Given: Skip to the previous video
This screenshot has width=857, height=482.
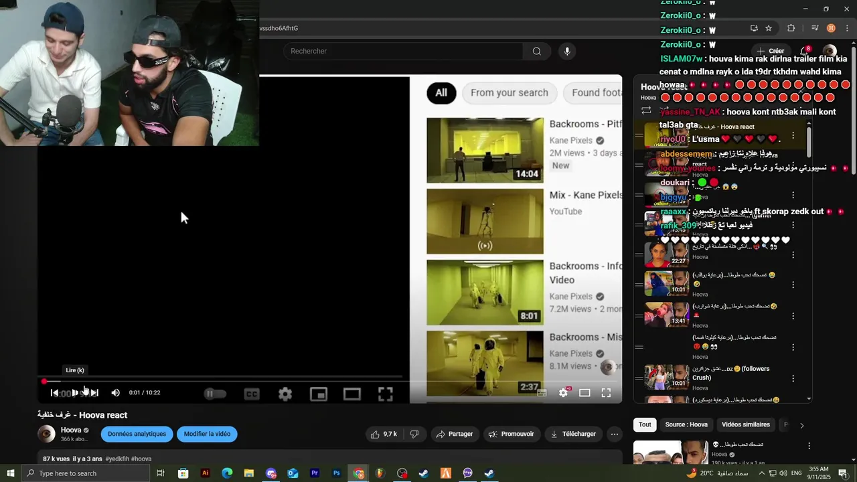Looking at the screenshot, I should (55, 393).
